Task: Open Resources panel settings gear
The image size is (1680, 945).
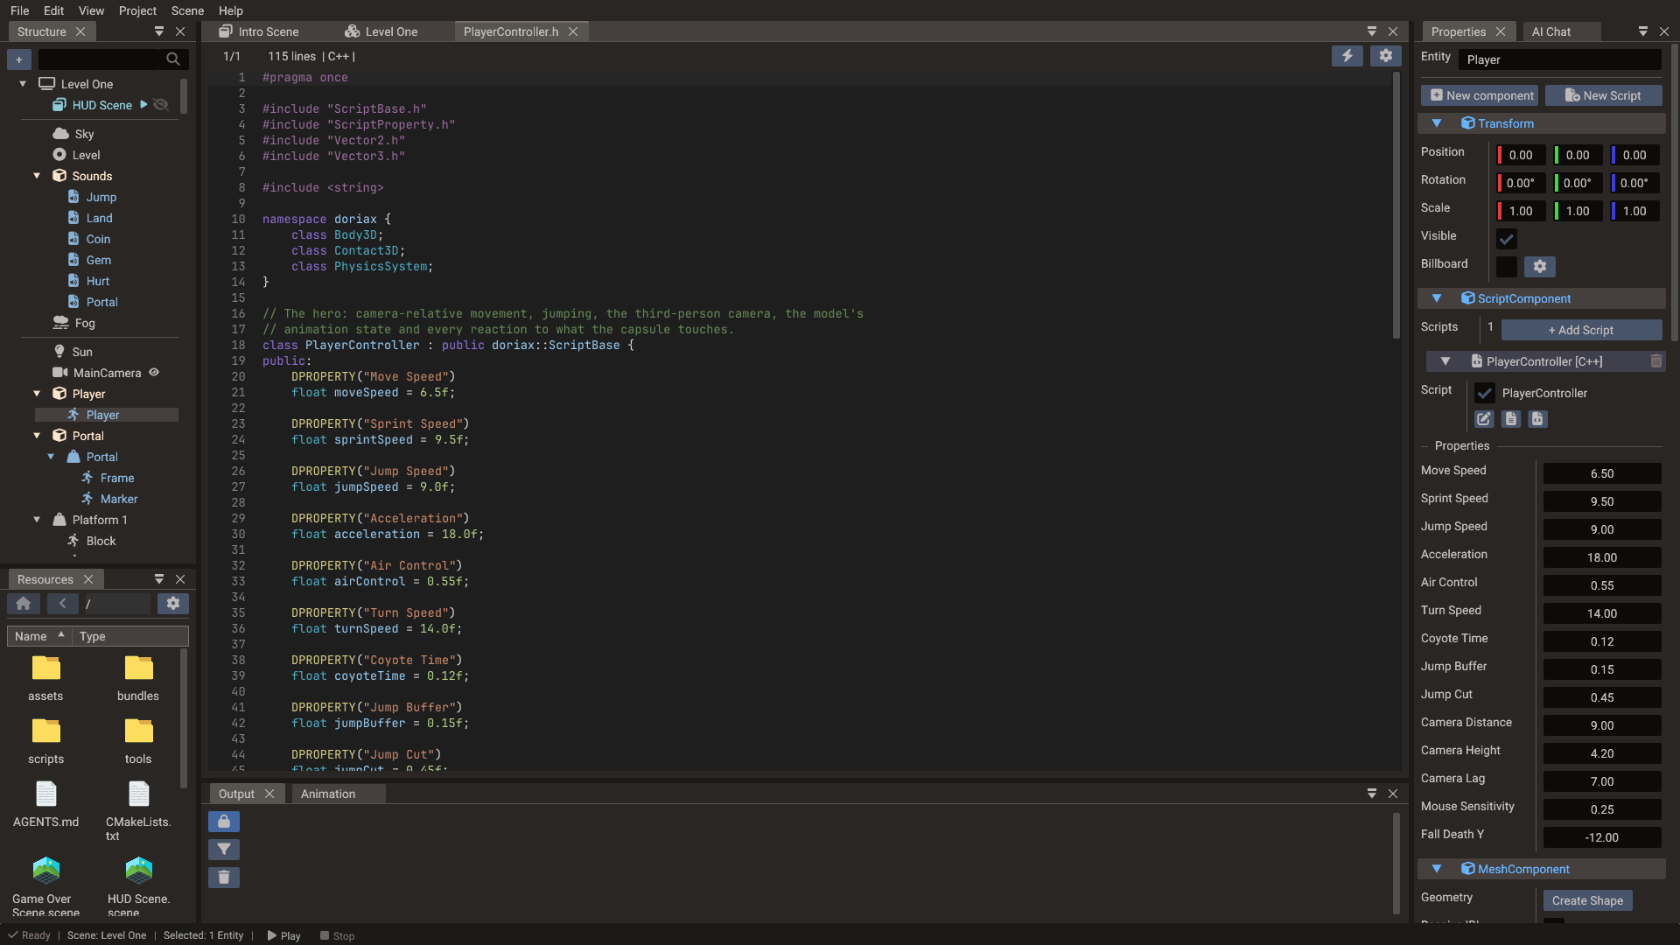Action: tap(173, 604)
